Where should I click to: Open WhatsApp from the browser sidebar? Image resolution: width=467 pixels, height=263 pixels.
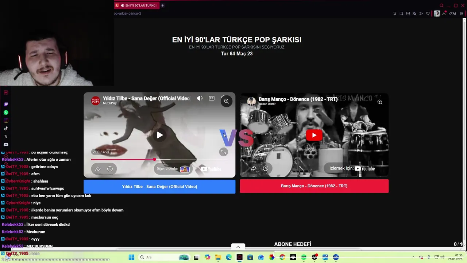coord(6,113)
